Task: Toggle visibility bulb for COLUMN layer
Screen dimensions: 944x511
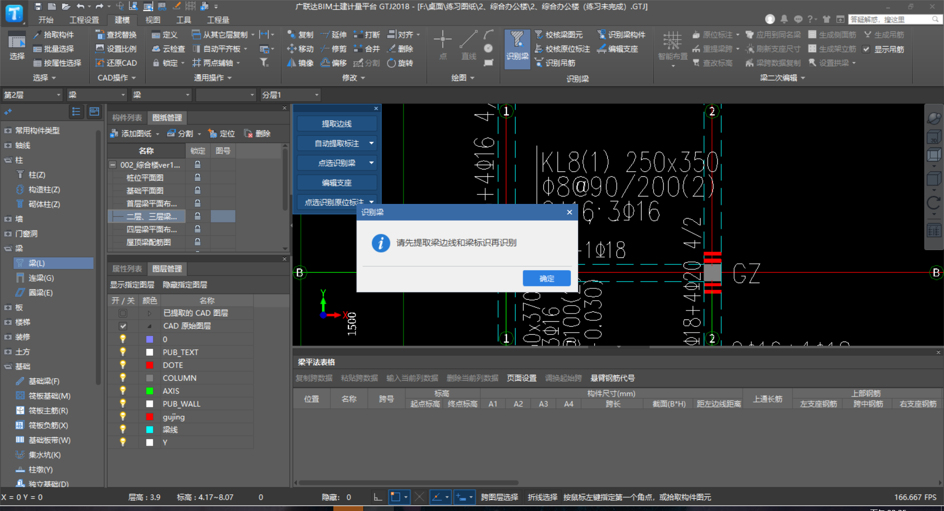Action: 123,377
